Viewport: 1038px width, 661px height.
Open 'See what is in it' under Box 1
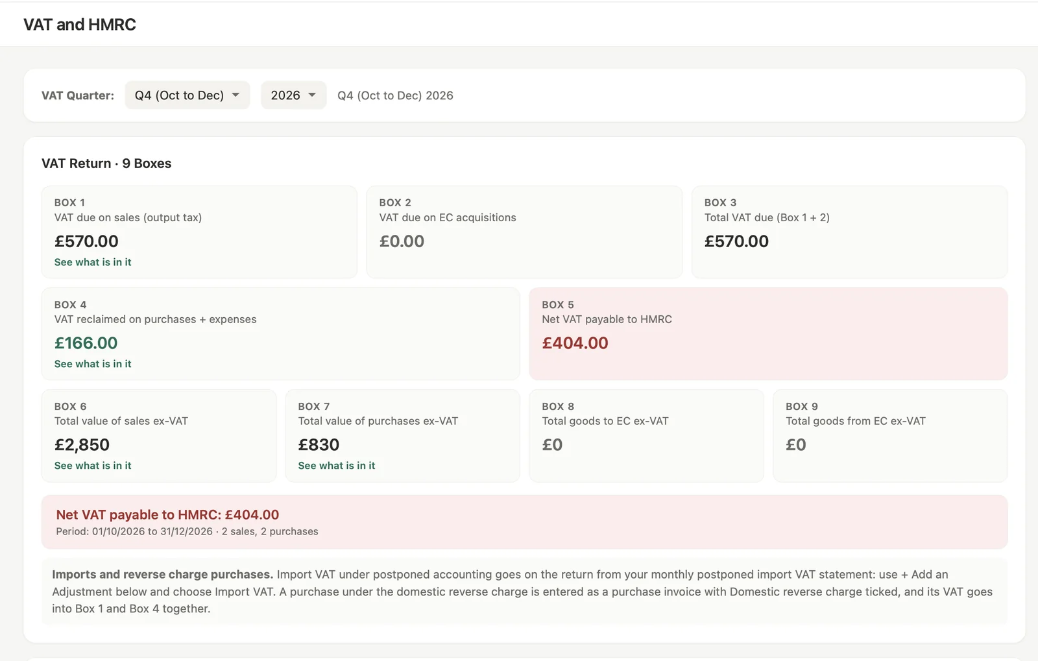[x=93, y=262]
